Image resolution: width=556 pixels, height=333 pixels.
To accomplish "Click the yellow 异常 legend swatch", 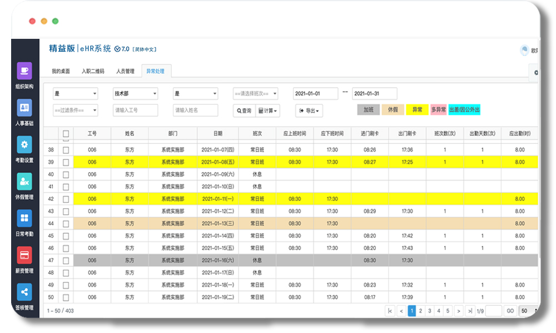I will click(x=417, y=110).
